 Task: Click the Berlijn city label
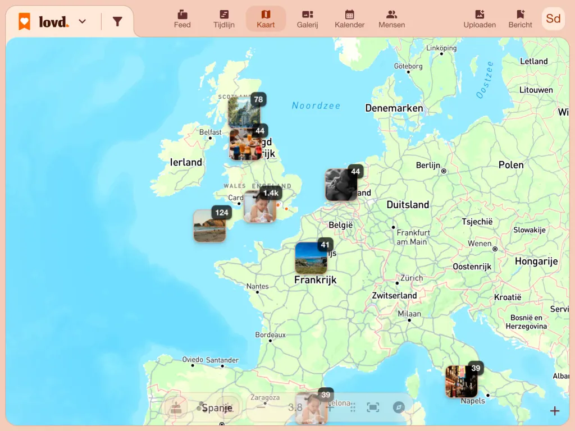[427, 166]
